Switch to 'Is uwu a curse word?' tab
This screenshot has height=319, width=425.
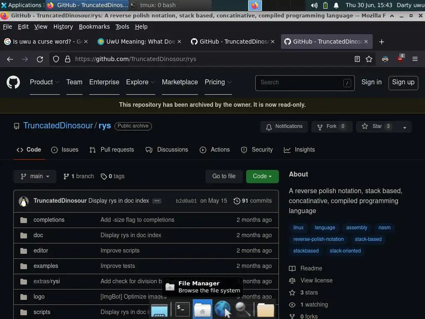(x=46, y=42)
